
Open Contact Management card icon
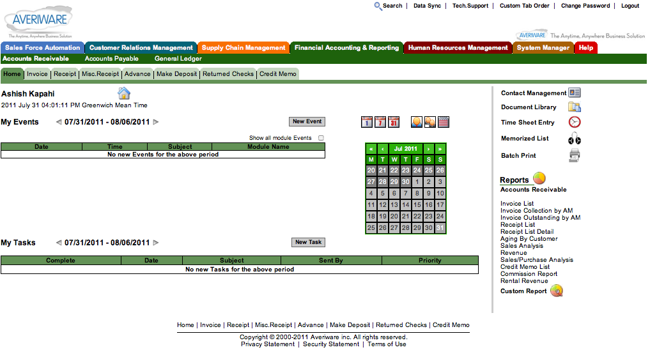575,93
